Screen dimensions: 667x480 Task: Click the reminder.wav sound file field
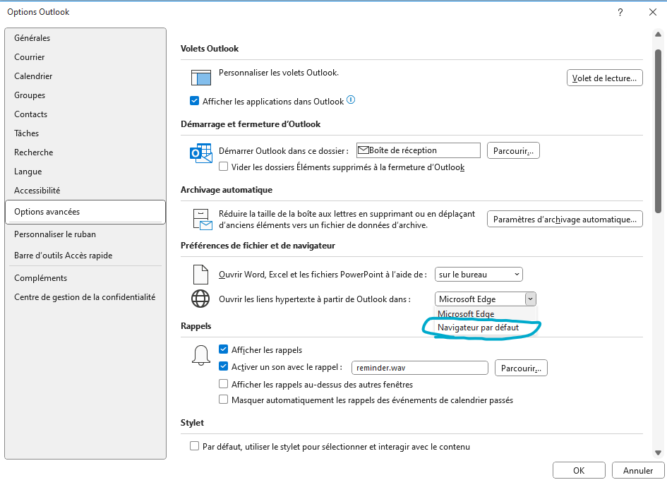tap(419, 368)
